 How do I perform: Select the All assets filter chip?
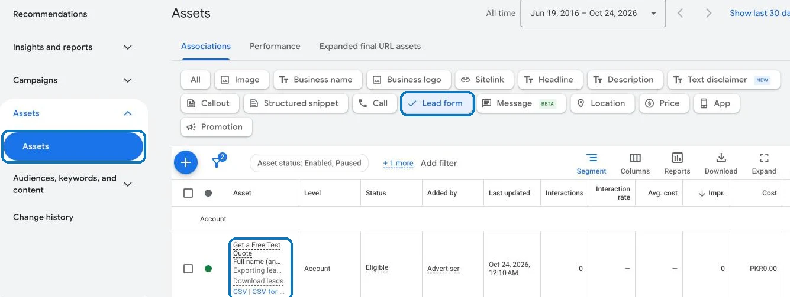[x=195, y=80]
